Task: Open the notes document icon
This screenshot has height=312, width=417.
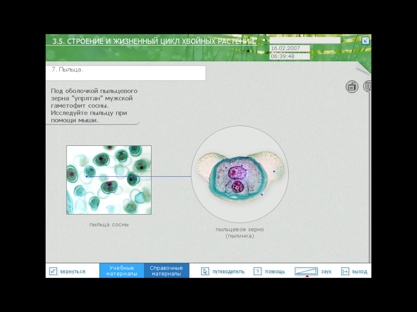Action: tap(368, 86)
